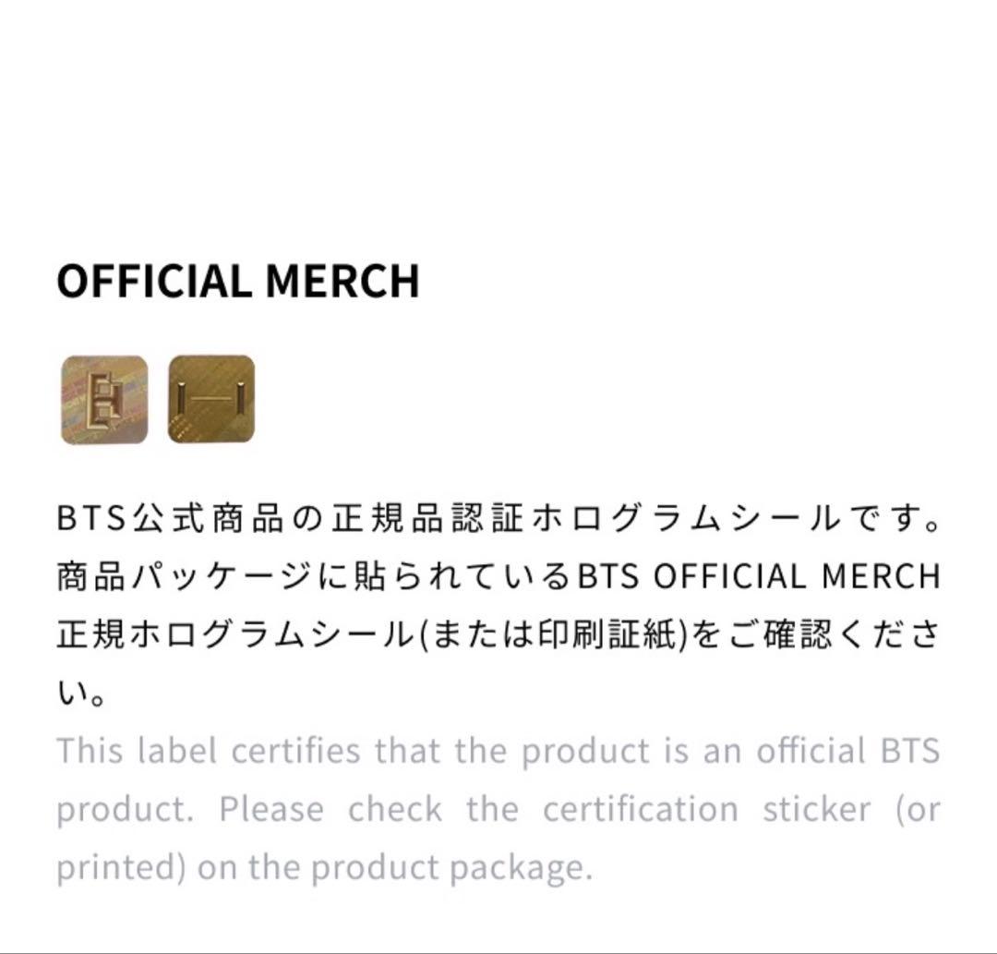This screenshot has height=954, width=997.
Task: Click the word "sticker" in the English text
Action: 816,810
